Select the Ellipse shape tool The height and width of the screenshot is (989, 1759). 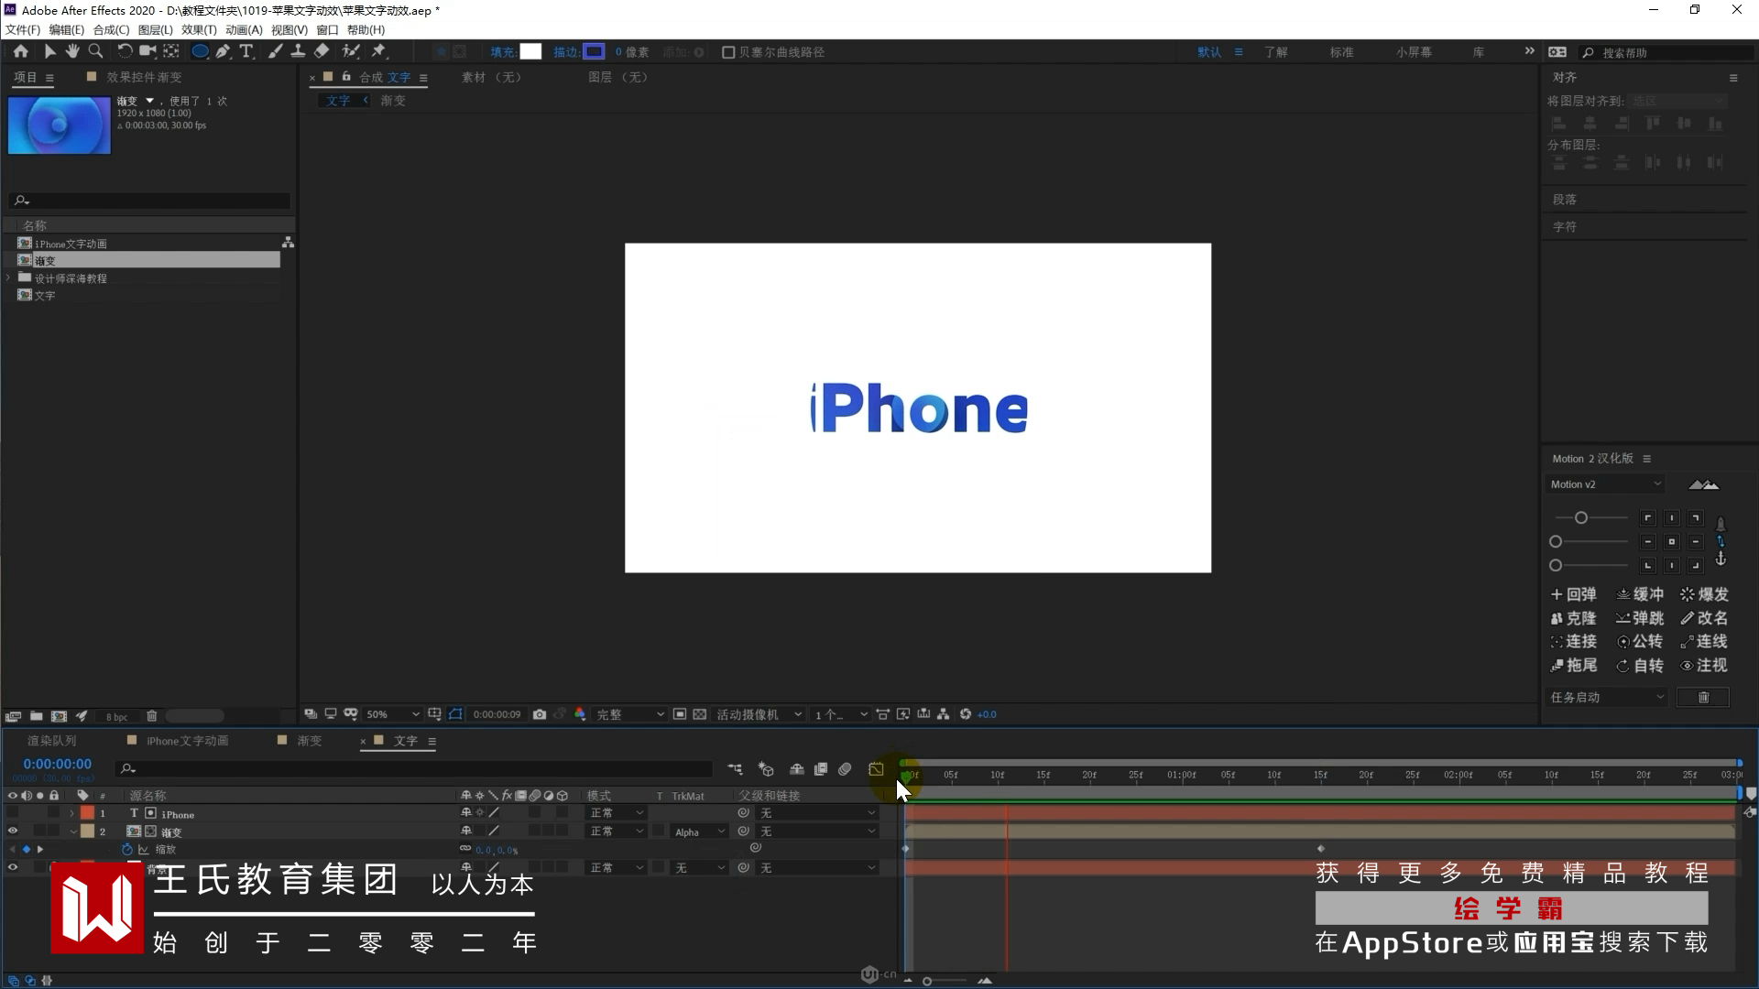click(x=199, y=52)
